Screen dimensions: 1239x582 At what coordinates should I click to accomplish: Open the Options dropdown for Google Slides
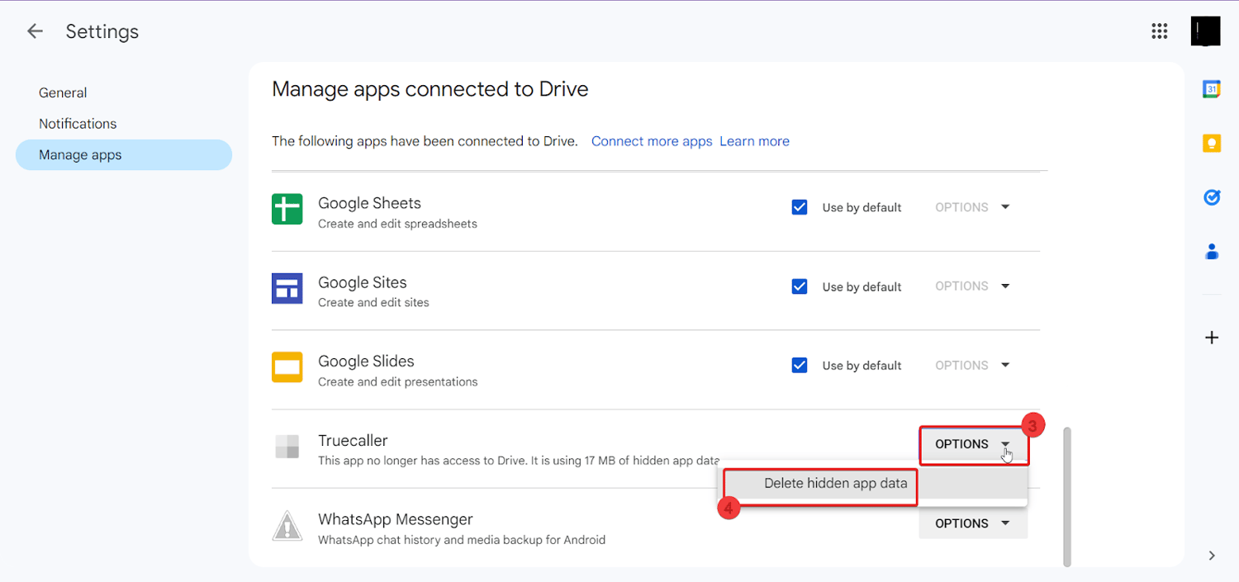[972, 365]
